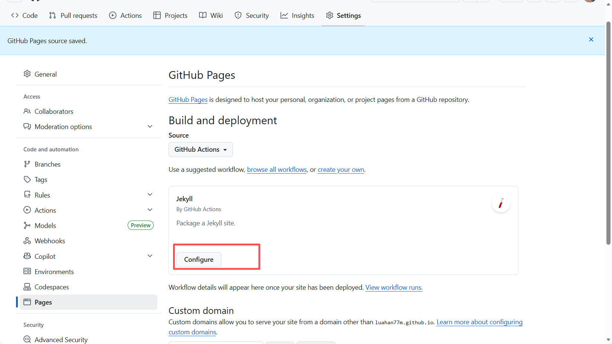Open the Webhooks settings page
The width and height of the screenshot is (612, 344).
pyautogui.click(x=49, y=241)
